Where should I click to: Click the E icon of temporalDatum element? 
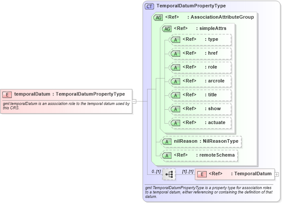coord(7,95)
